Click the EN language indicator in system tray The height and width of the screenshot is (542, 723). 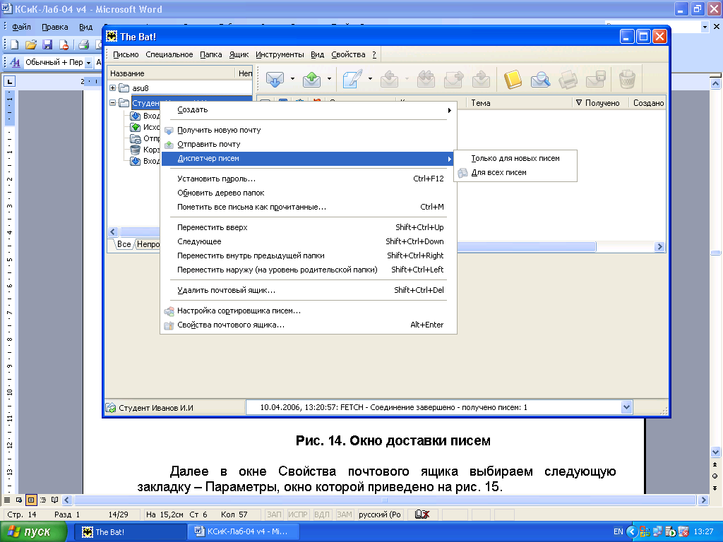click(x=619, y=531)
